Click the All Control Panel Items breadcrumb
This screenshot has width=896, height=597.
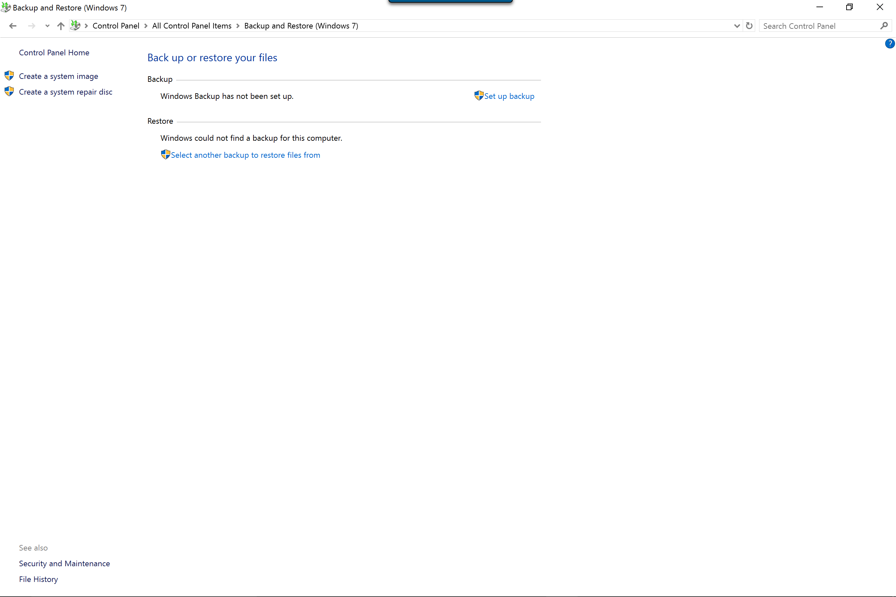coord(192,26)
